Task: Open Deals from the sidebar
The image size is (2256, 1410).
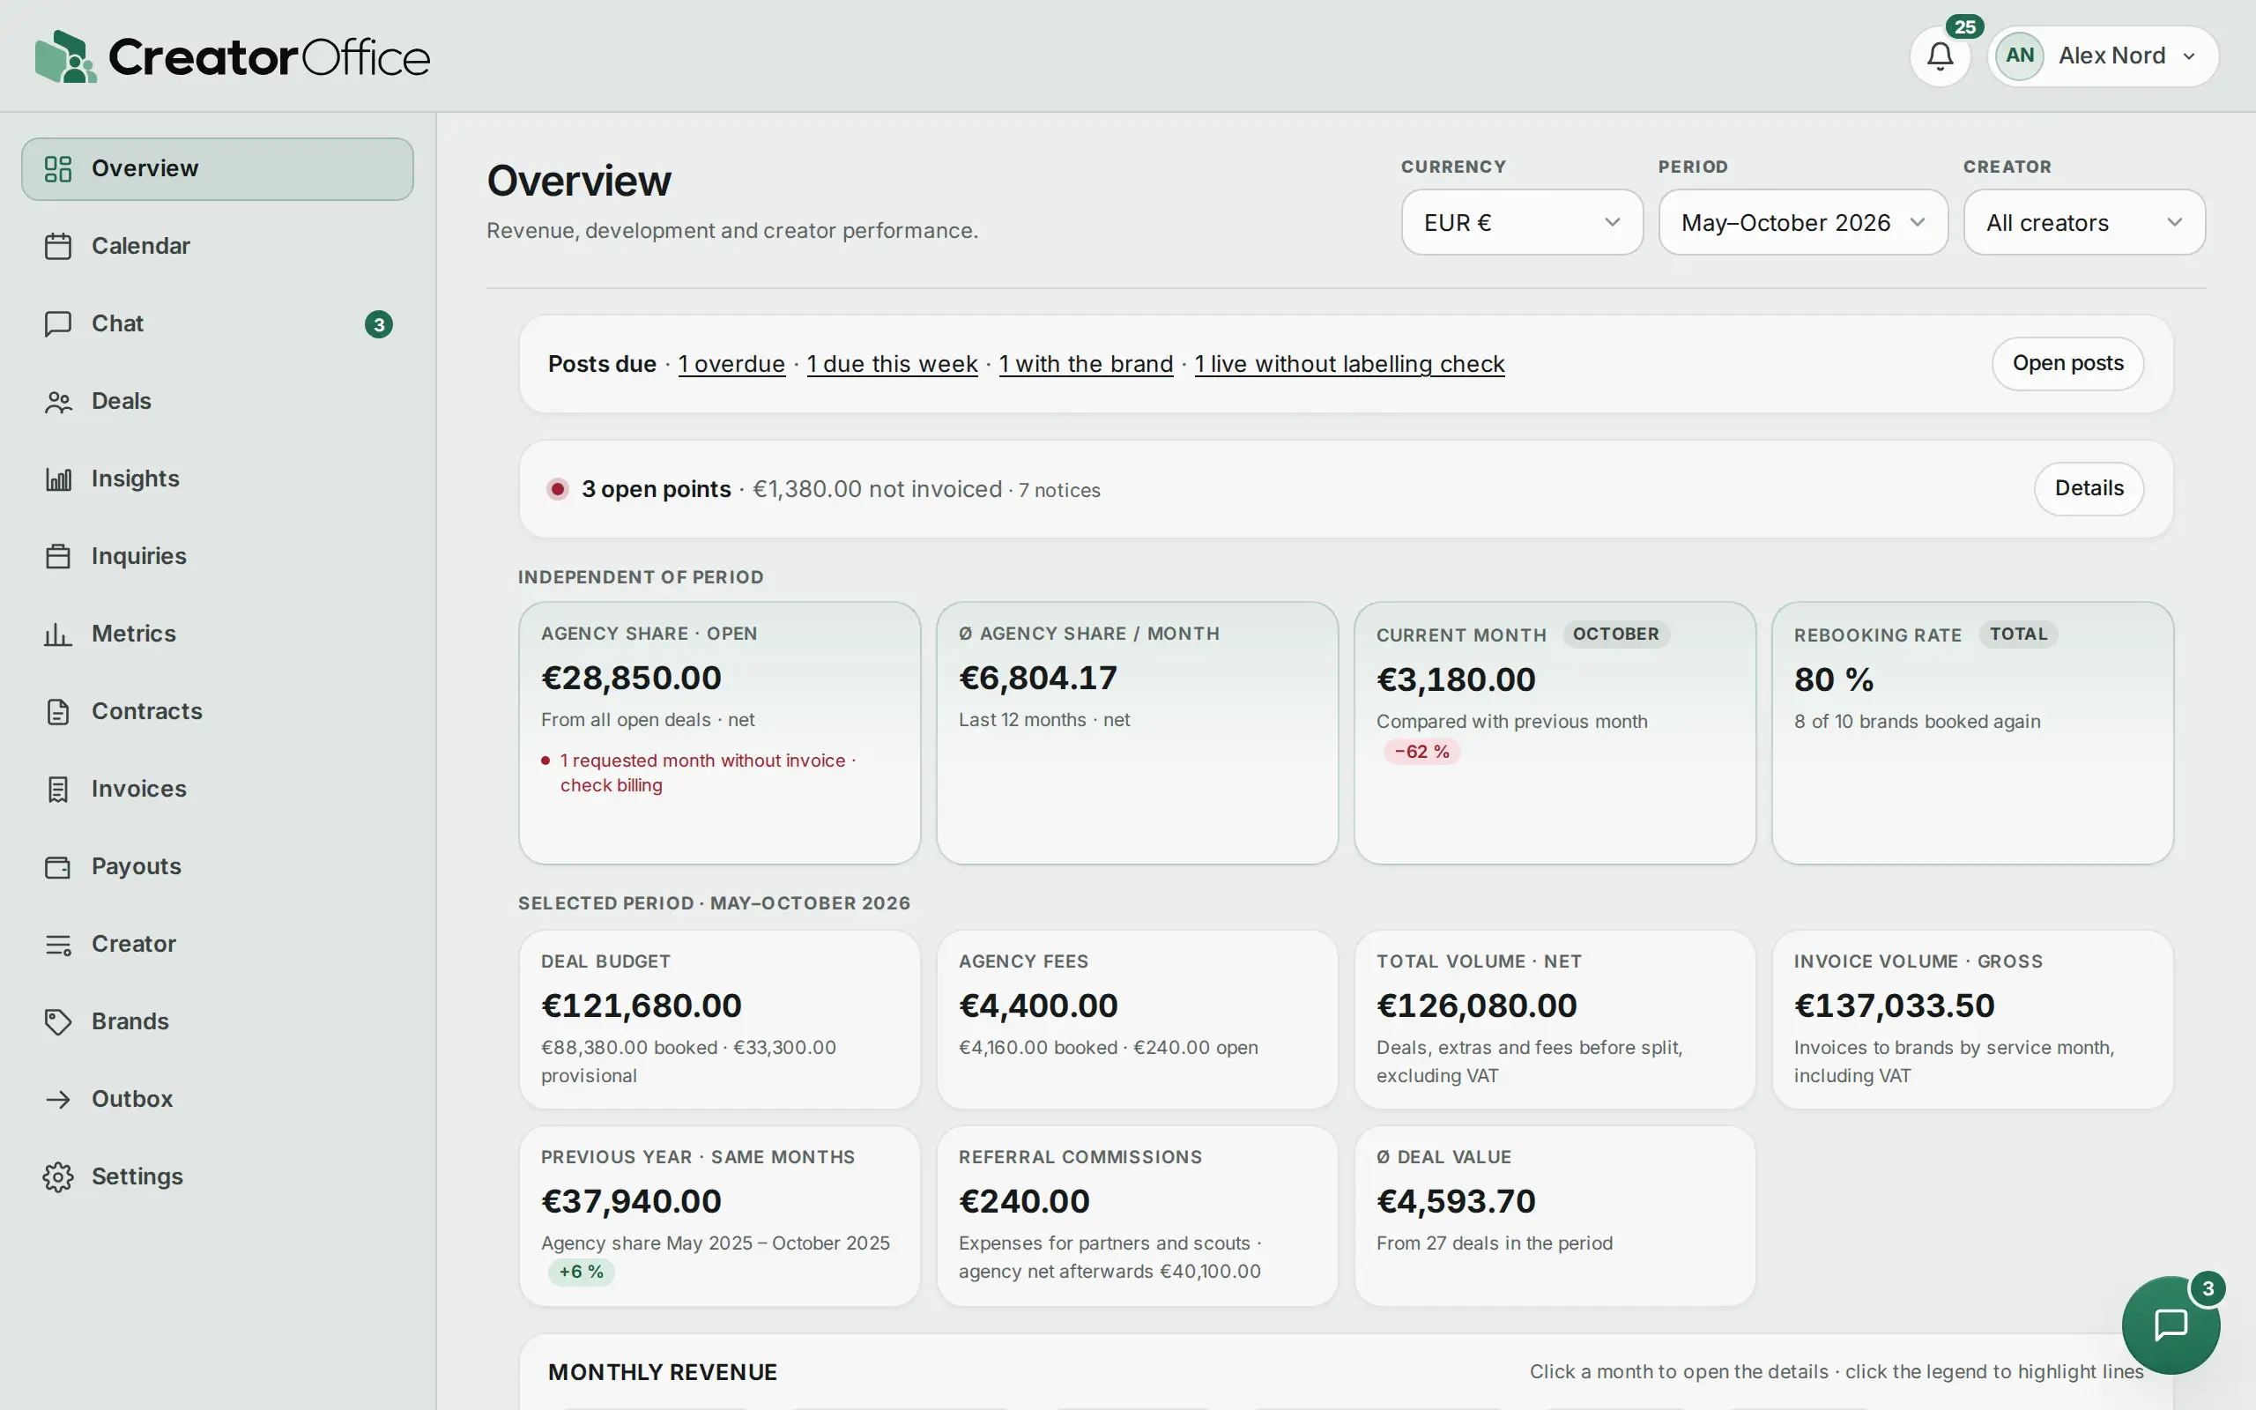Action: tap(217, 401)
